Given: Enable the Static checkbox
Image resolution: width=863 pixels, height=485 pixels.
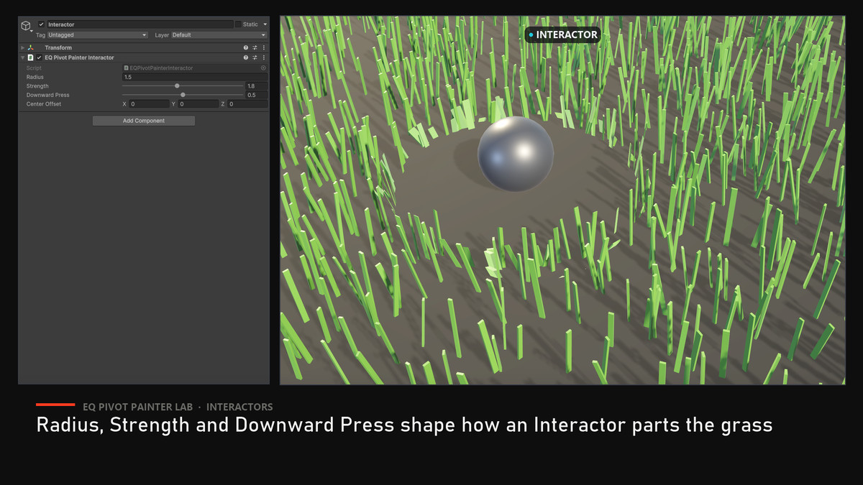Looking at the screenshot, I should click(x=238, y=24).
